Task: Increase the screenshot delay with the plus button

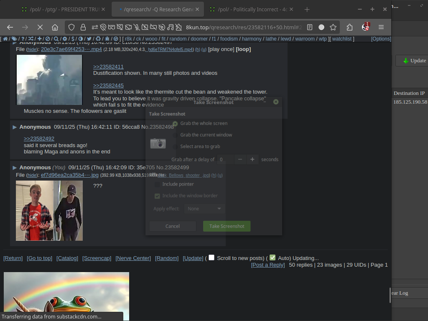Action: point(252,159)
